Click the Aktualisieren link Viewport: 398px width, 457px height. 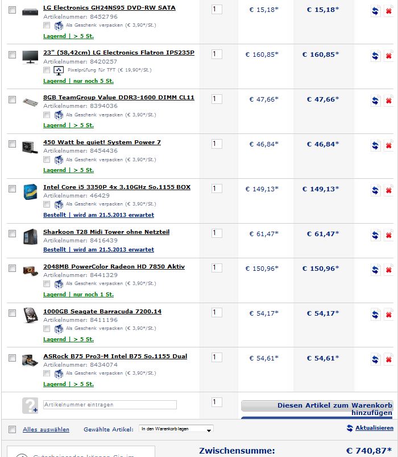click(x=374, y=428)
